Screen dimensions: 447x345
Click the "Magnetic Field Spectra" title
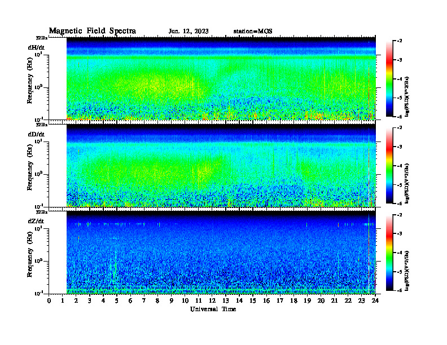pos(93,31)
